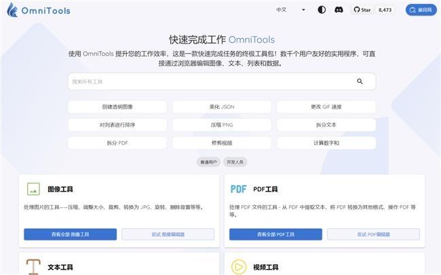Click 查看全部 PDF工具 button

(275, 234)
